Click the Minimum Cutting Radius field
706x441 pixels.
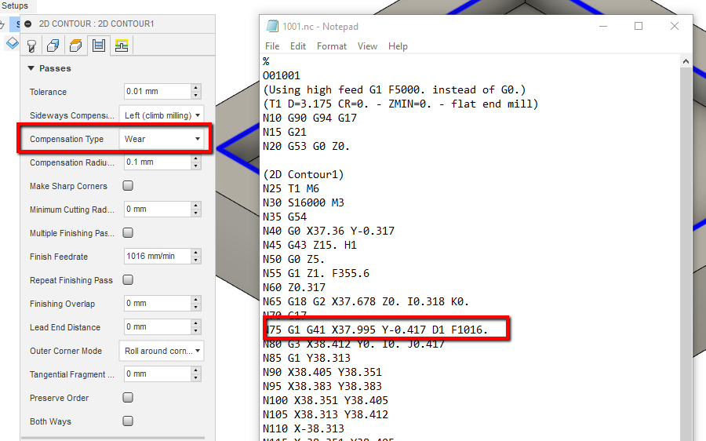tap(157, 209)
